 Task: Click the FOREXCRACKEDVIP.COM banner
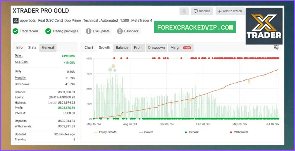coord(195,27)
